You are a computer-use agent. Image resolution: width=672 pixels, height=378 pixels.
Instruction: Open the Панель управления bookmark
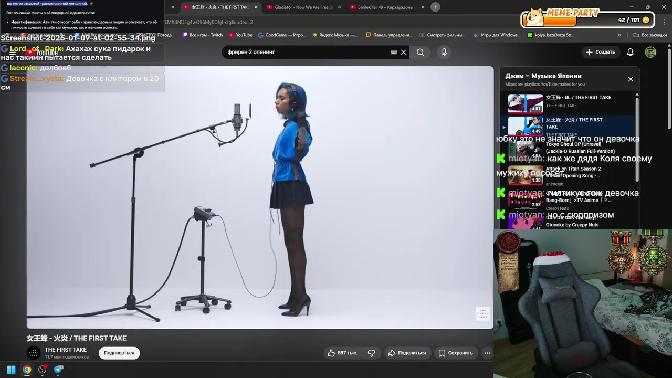click(x=389, y=35)
